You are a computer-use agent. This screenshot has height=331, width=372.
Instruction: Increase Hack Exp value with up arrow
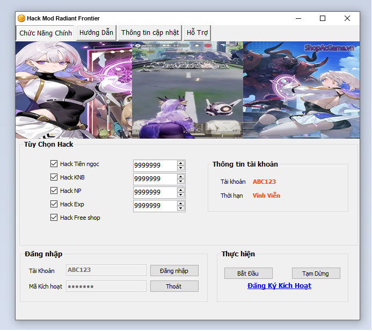pos(181,204)
